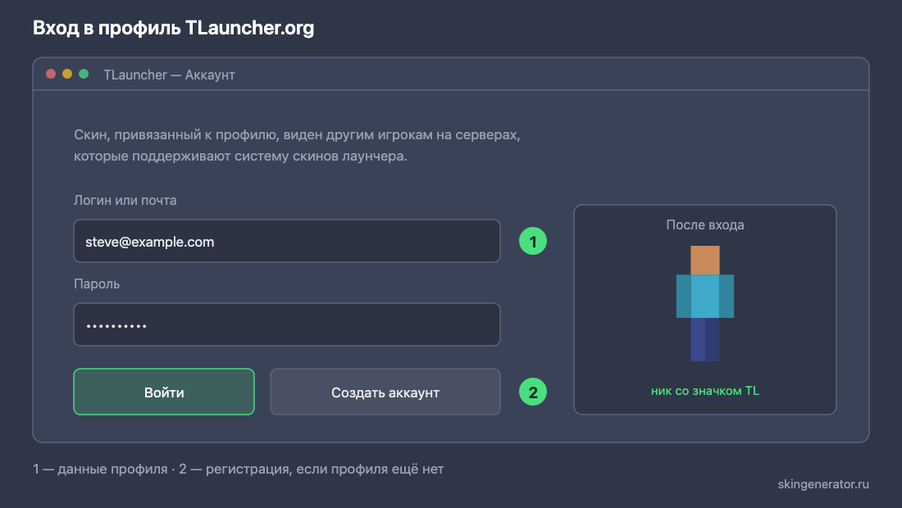This screenshot has width=902, height=508.
Task: Click the 'Вход в профиль TLauncher.org' heading
Action: (173, 28)
